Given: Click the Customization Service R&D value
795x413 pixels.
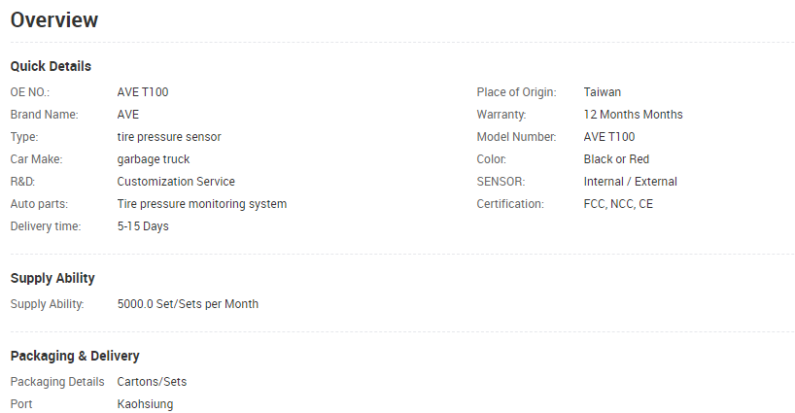Looking at the screenshot, I should click(x=176, y=182).
